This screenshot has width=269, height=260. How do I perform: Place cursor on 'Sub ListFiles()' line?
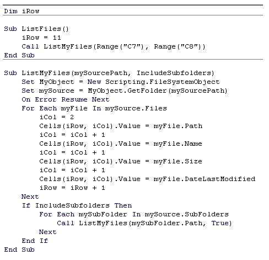point(36,29)
